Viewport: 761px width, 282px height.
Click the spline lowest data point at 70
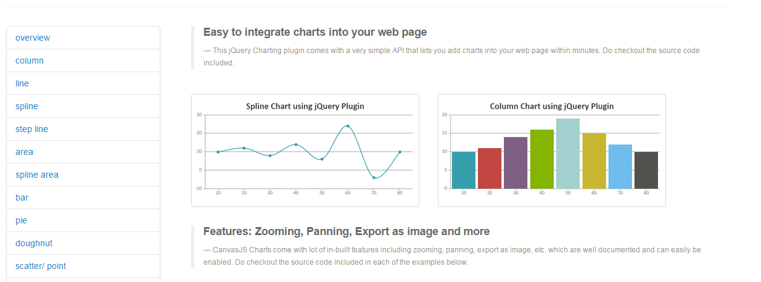(x=374, y=178)
